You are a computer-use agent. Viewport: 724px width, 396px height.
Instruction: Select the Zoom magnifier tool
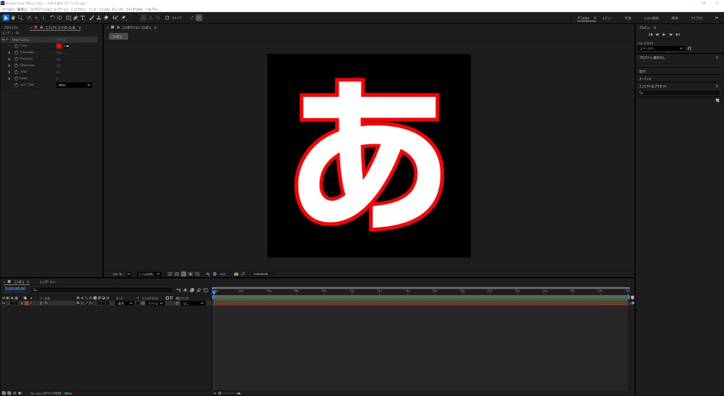click(21, 18)
